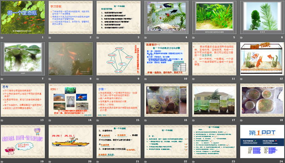Select slide 3 thumbnail with six numbered questions
This screenshot has height=163, width=285.
[x=118, y=17]
